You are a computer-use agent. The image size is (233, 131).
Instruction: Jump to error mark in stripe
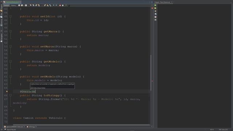[x=152, y=81]
